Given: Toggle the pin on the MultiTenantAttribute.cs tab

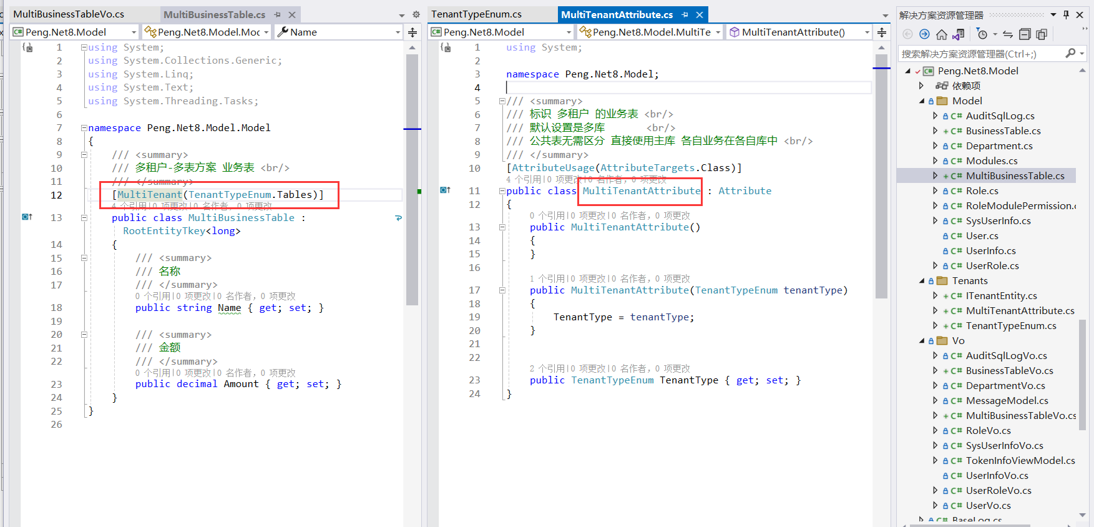Looking at the screenshot, I should (x=685, y=14).
